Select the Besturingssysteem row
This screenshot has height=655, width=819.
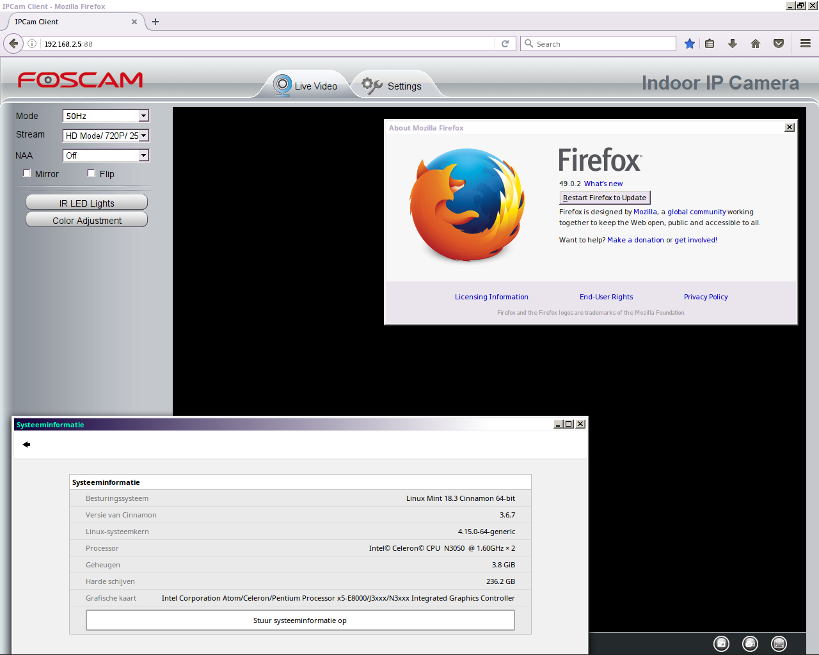(300, 498)
